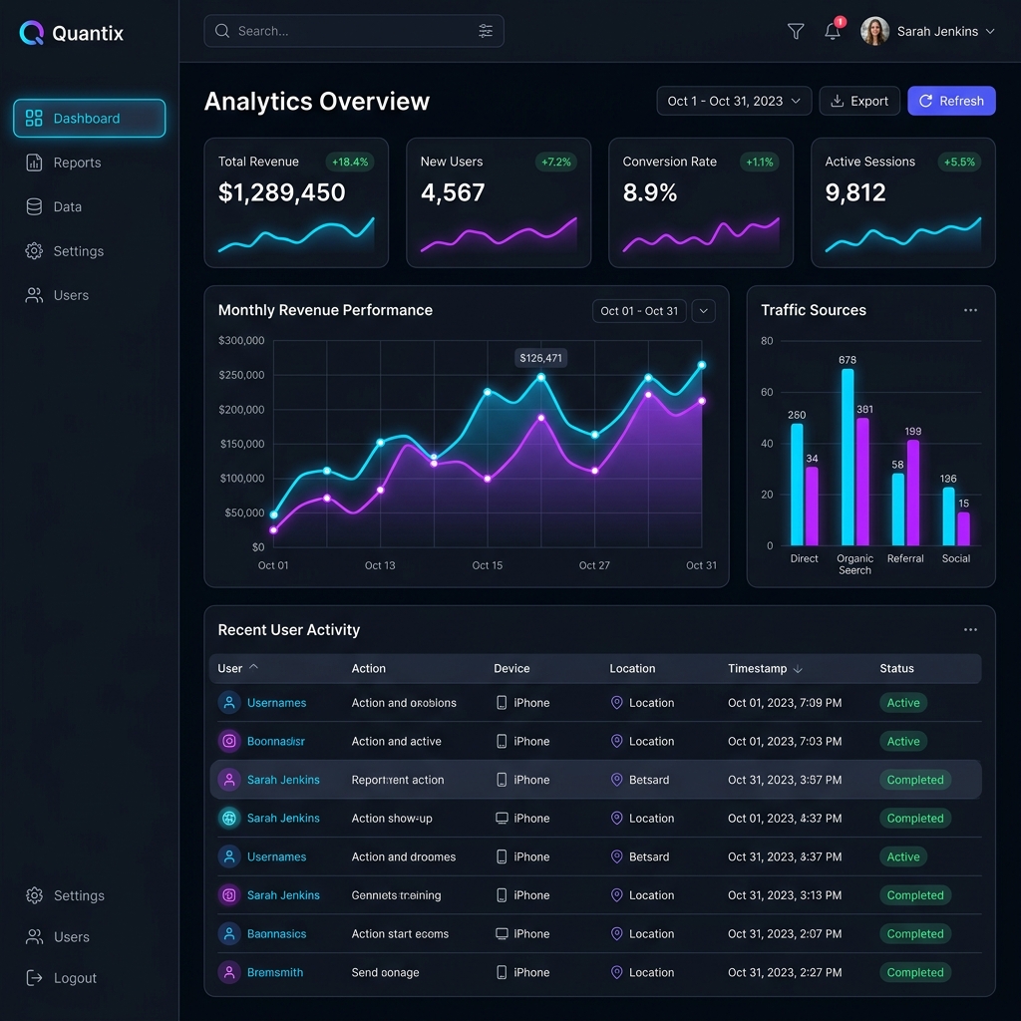Click the Oct 01 - Oct 31 chart range selector
The height and width of the screenshot is (1021, 1021).
click(639, 311)
